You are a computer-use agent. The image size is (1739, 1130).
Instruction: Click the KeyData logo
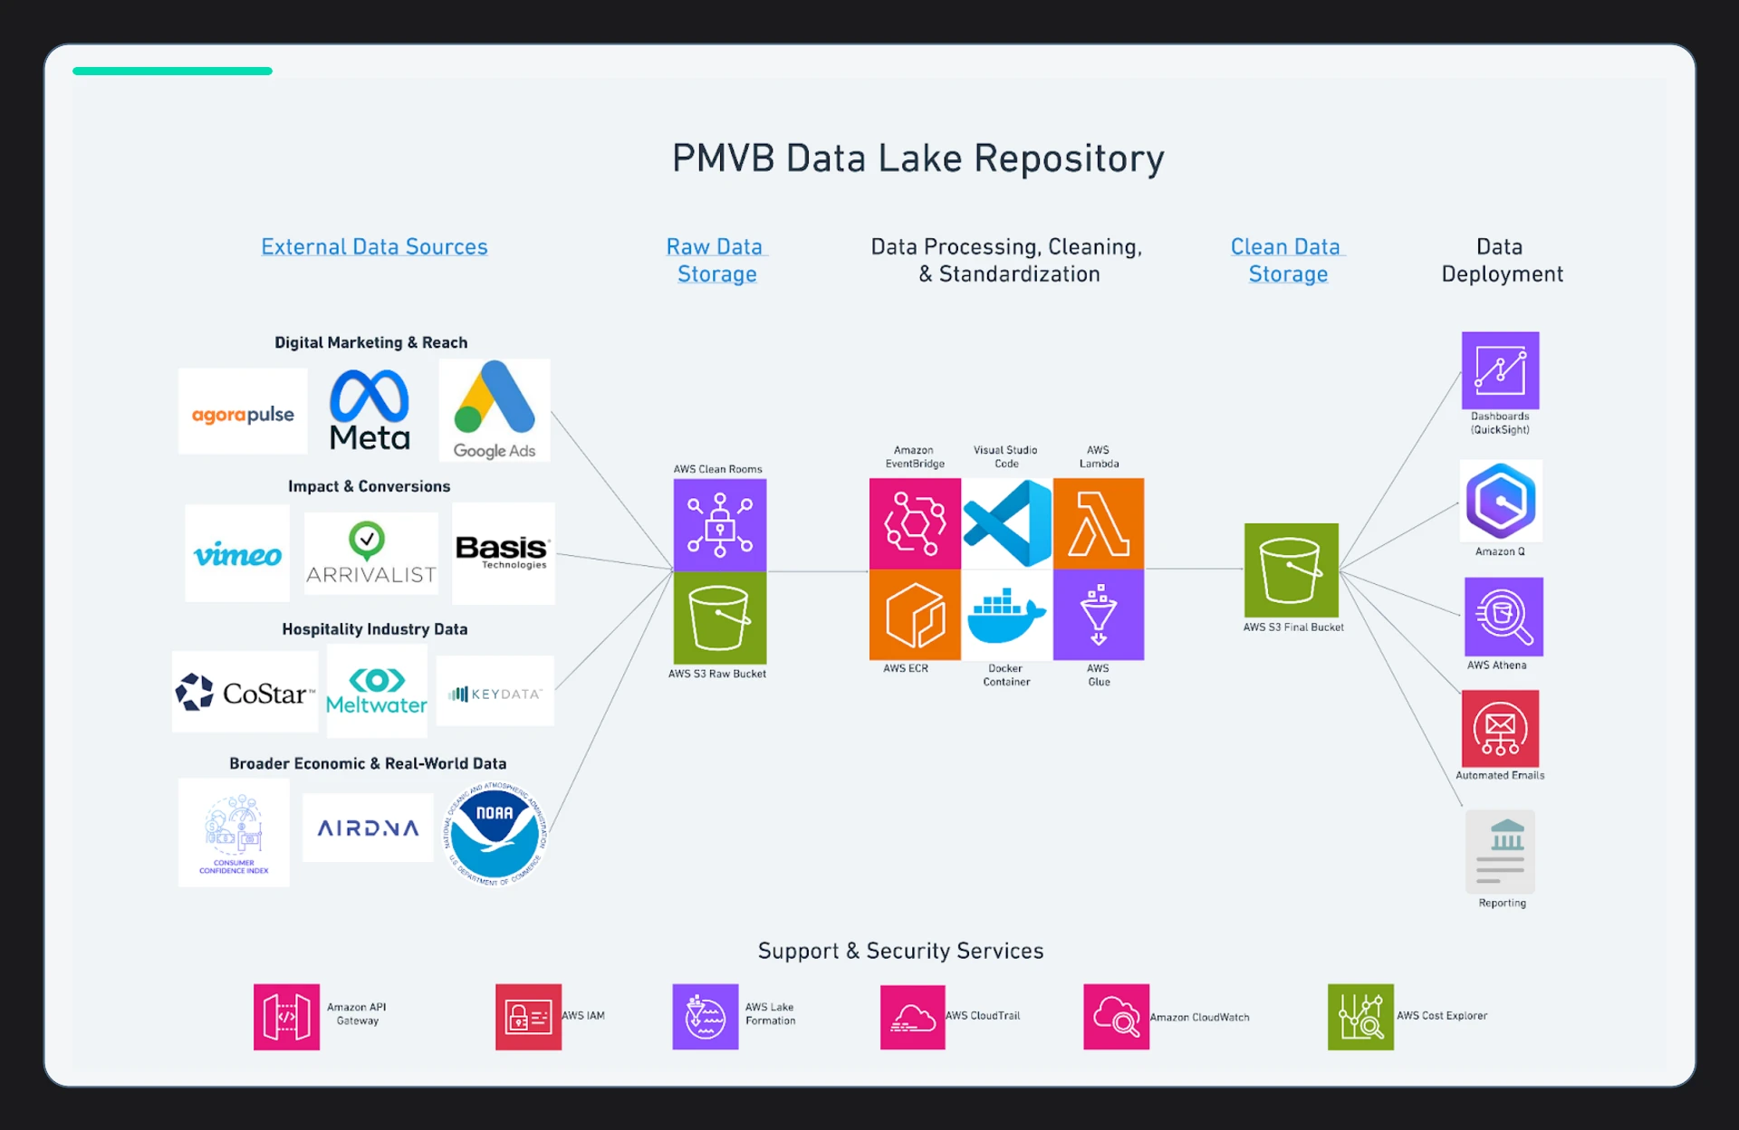[495, 692]
